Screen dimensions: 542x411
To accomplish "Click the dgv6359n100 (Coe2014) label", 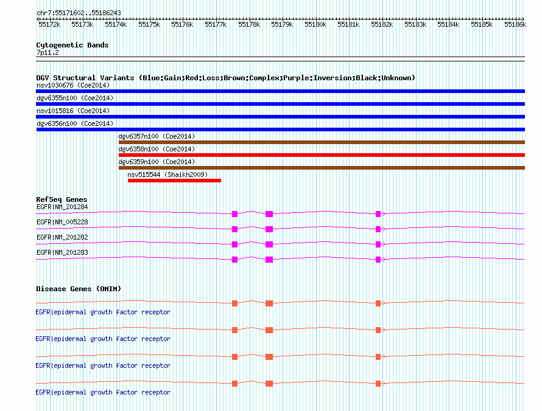I will coord(157,162).
